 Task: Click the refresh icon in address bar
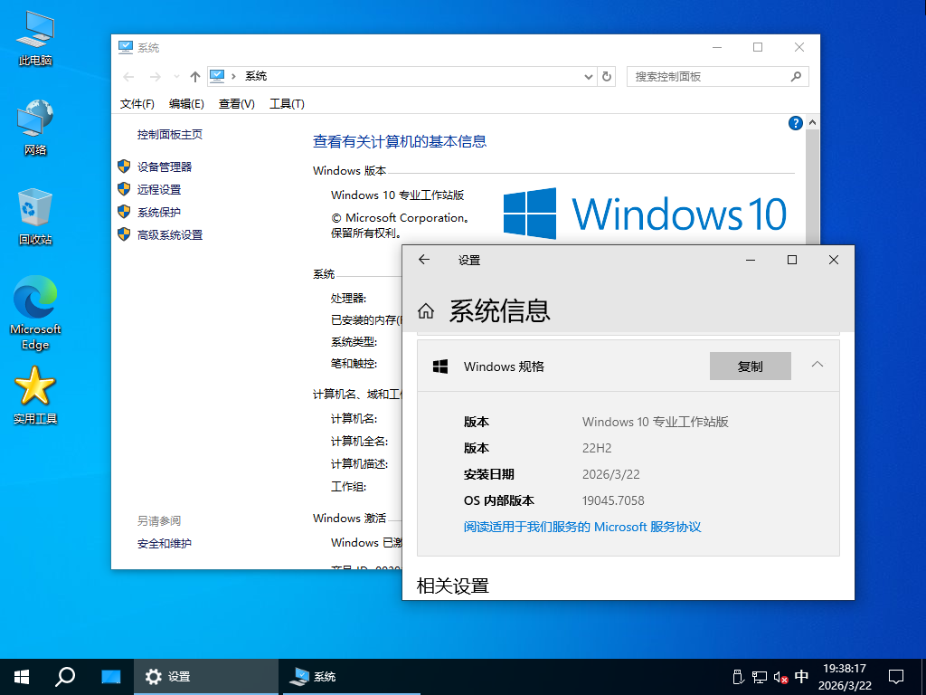tap(606, 76)
